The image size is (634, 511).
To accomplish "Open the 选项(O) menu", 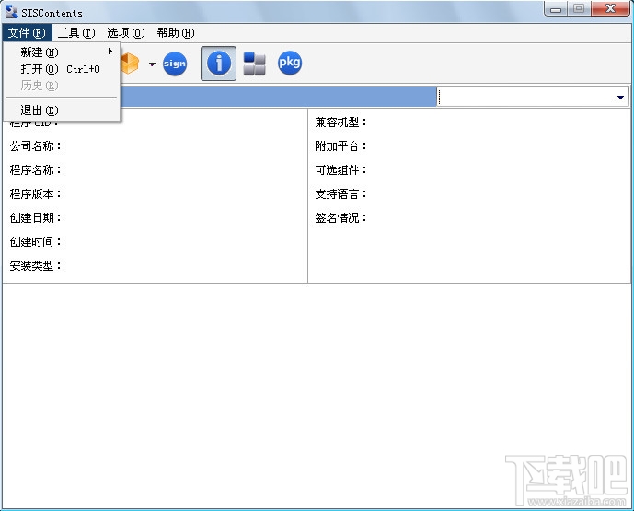I will pyautogui.click(x=126, y=33).
